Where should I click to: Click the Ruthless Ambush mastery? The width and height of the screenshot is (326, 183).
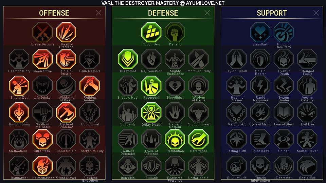coord(90,85)
